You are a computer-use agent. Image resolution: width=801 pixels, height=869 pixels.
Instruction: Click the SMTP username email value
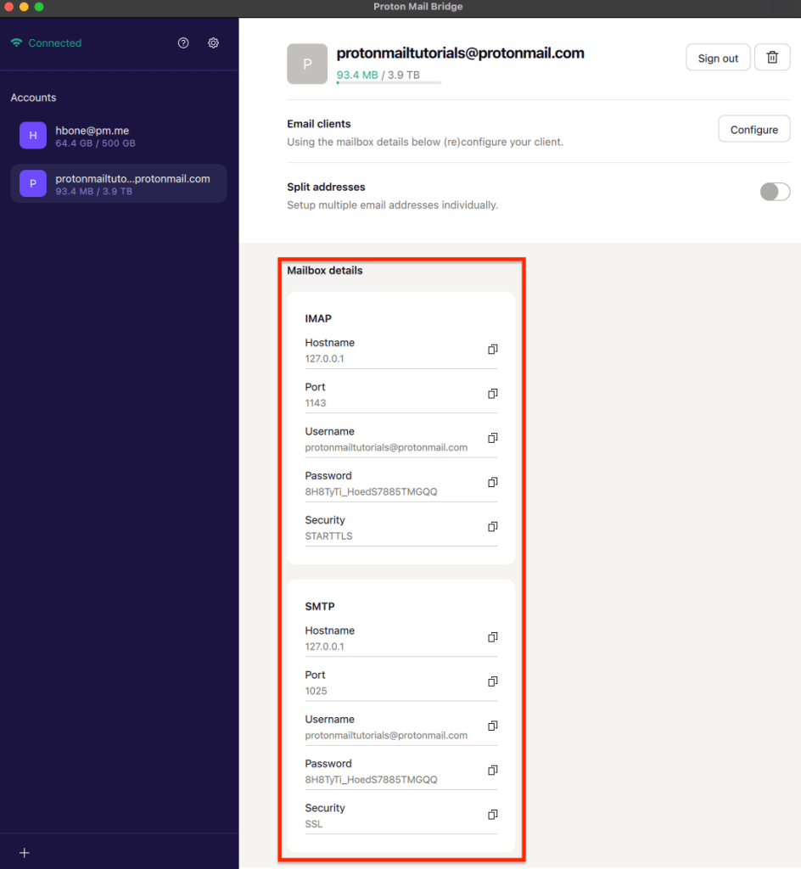pyautogui.click(x=386, y=736)
